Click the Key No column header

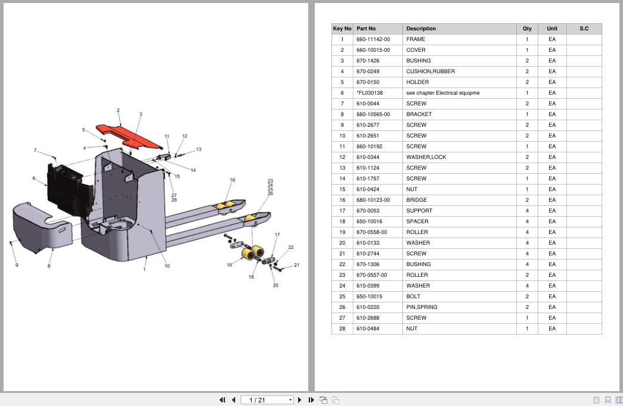click(342, 29)
